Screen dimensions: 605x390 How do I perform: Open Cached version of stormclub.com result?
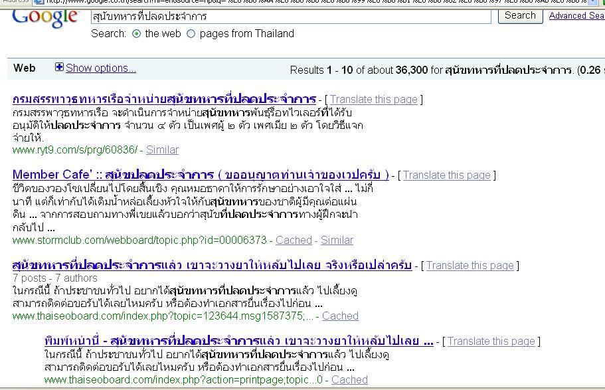[294, 241]
